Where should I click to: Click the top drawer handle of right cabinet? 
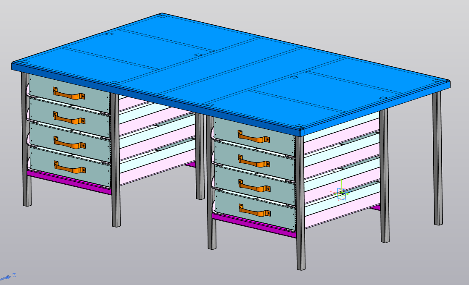pos(254,136)
